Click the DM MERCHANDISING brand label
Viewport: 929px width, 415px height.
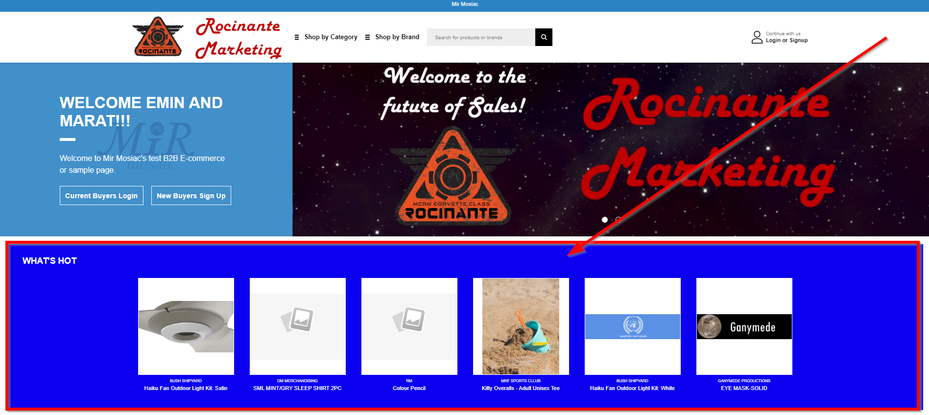click(x=297, y=381)
